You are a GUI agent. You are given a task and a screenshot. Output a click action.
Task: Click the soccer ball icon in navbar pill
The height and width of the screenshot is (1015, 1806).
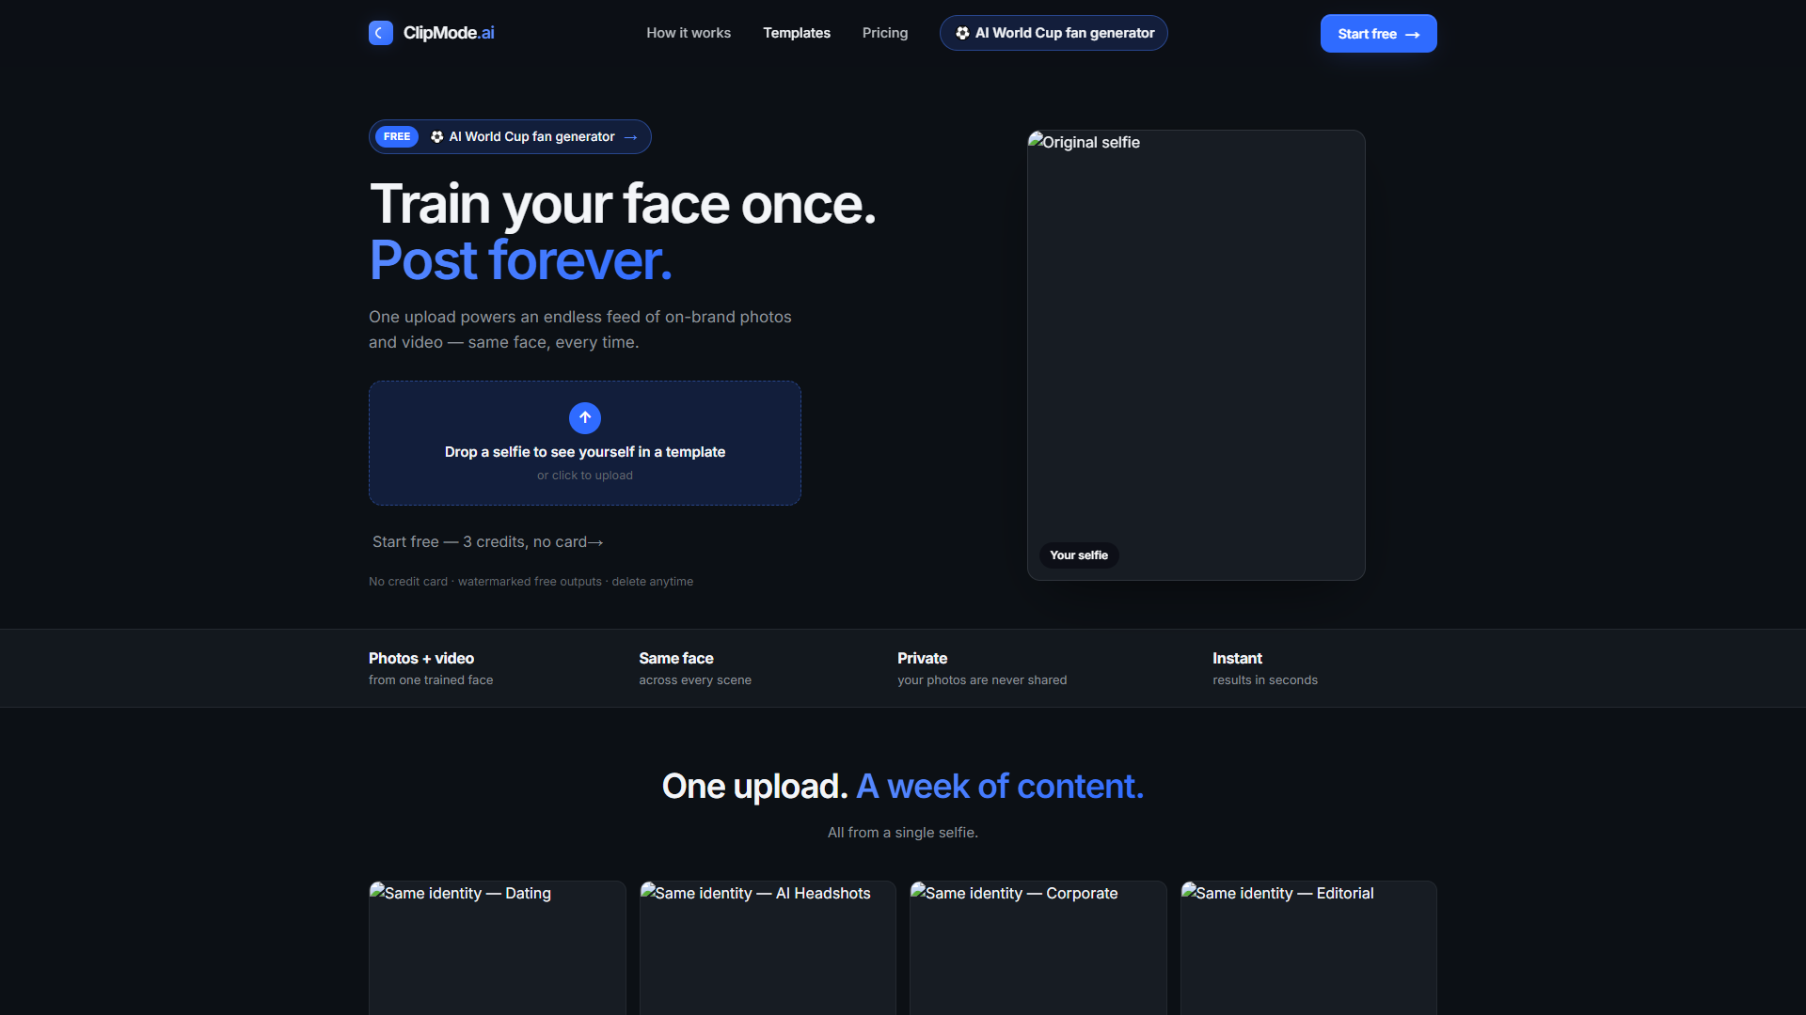pos(962,33)
